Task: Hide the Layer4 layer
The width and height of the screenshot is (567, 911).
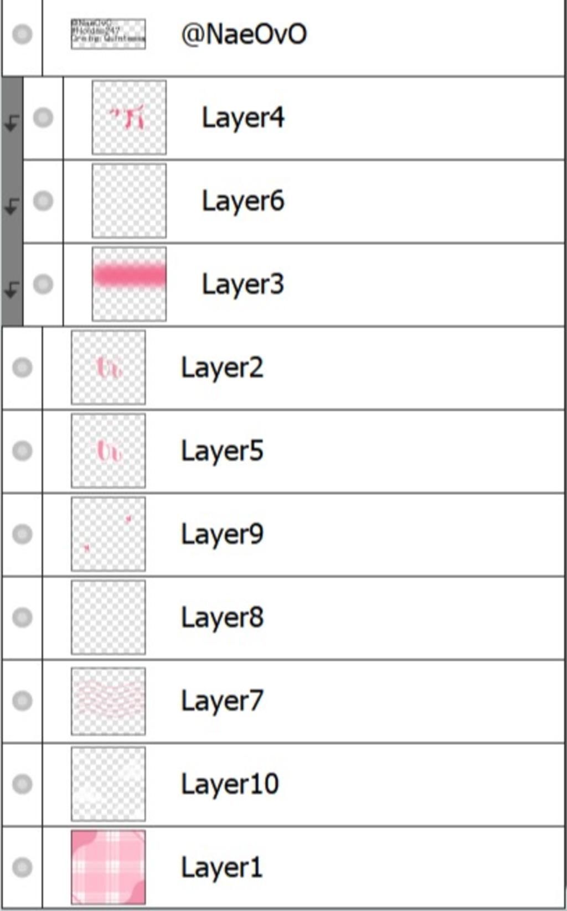Action: (43, 117)
